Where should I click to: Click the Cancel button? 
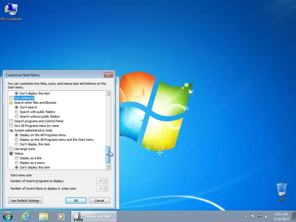pos(99,201)
